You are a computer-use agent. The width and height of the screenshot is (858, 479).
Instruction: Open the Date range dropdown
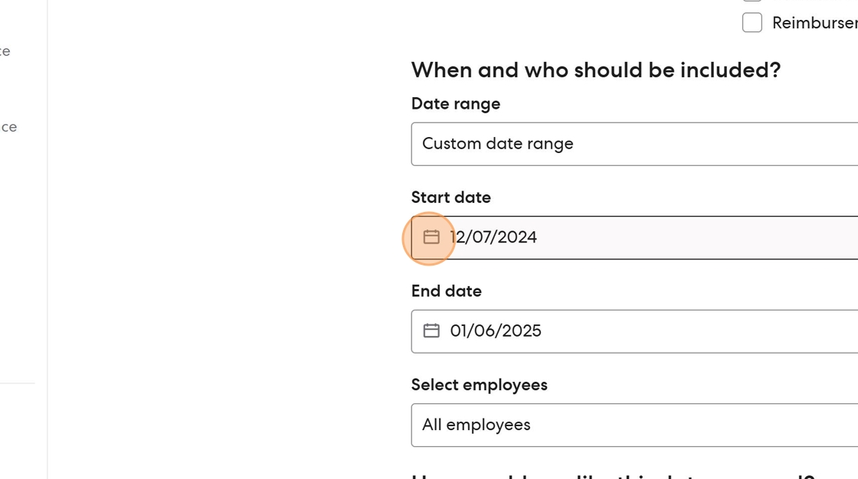[x=634, y=144]
